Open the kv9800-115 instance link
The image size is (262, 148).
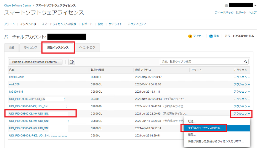(16, 92)
